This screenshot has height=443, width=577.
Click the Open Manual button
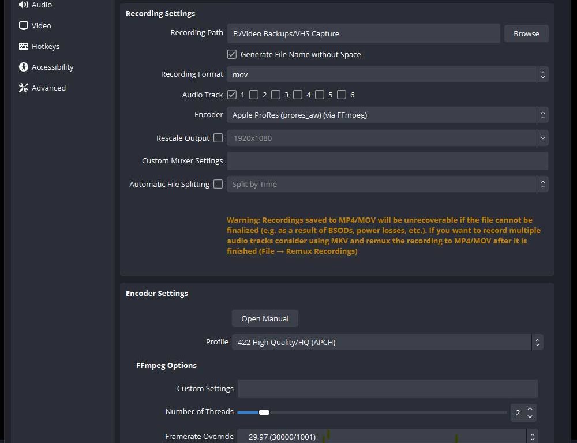265,318
